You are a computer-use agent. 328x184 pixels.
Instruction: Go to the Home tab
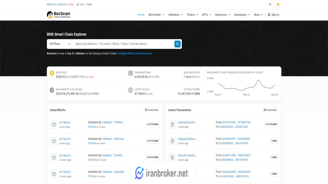pyautogui.click(x=141, y=15)
